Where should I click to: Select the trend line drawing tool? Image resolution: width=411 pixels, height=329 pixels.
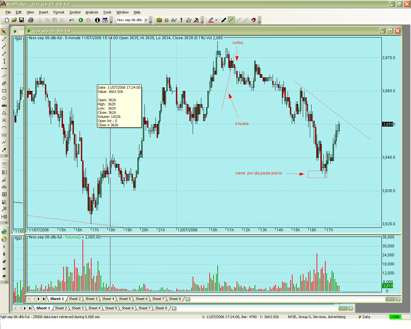(x=4, y=39)
